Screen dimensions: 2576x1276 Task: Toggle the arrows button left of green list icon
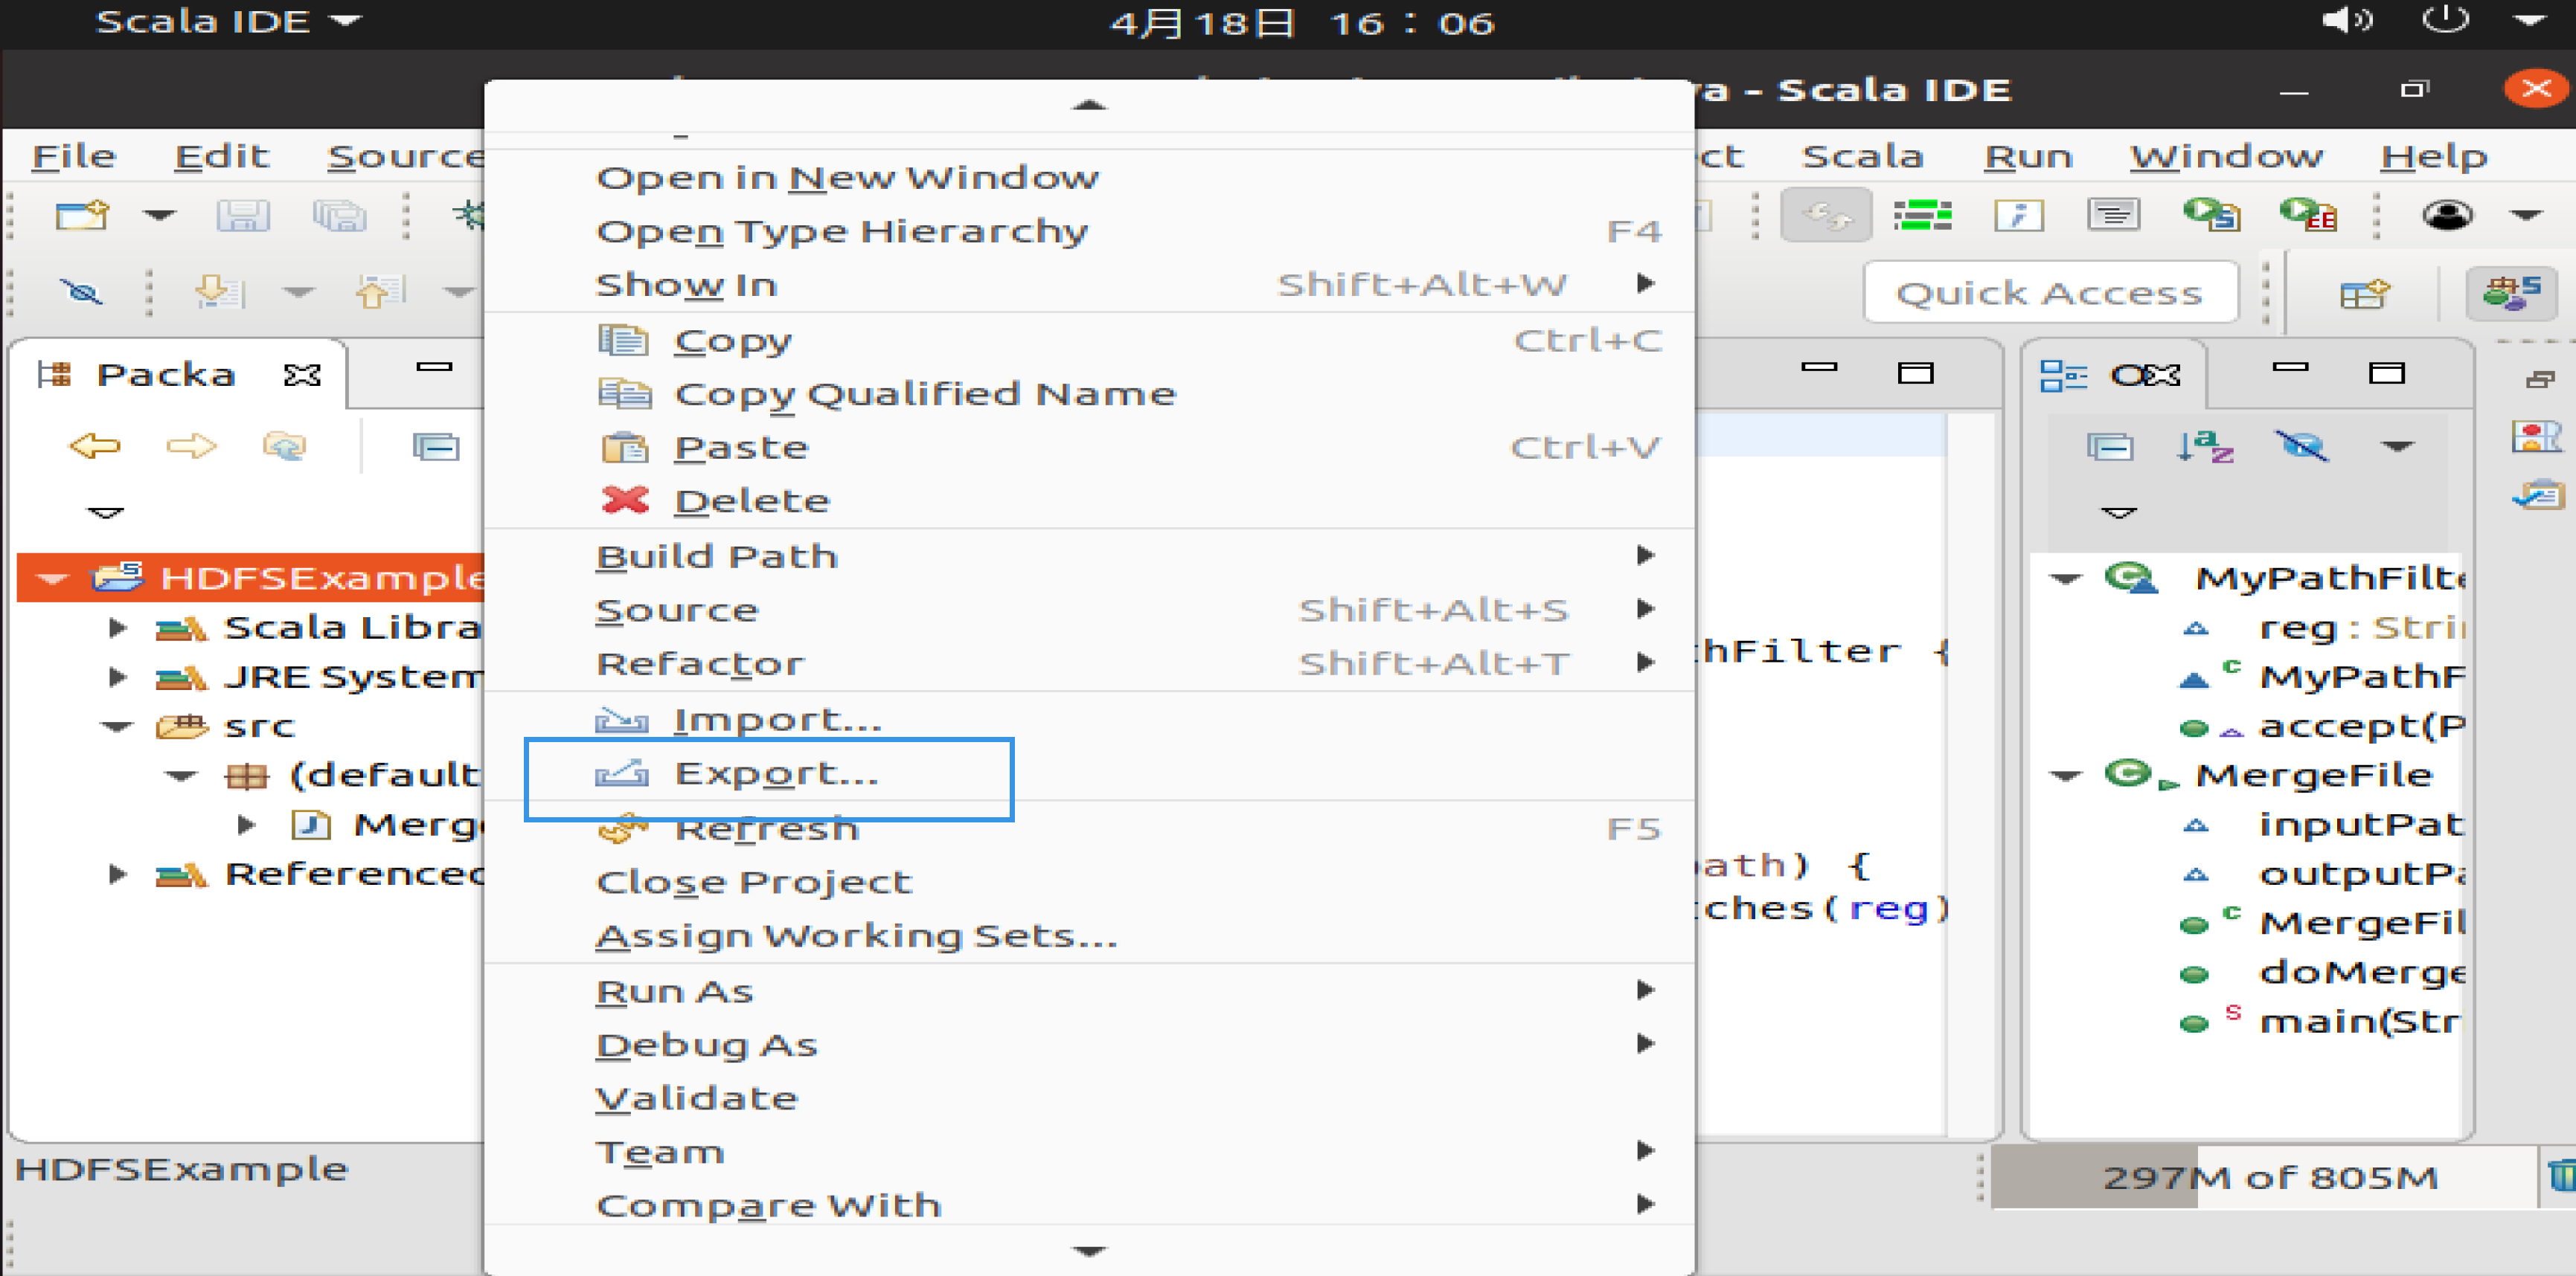[x=1826, y=215]
